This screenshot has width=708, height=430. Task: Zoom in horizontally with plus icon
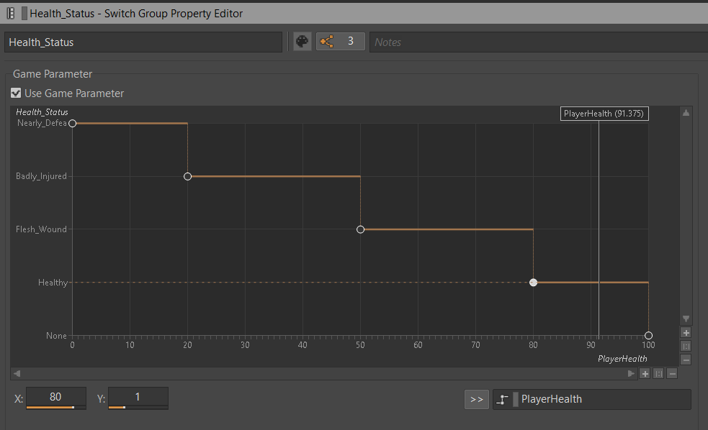pyautogui.click(x=645, y=374)
